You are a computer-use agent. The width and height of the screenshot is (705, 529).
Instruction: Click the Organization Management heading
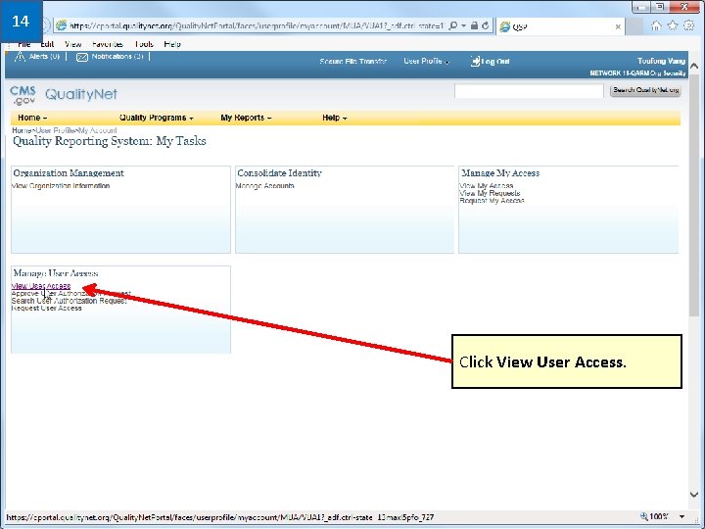click(x=69, y=173)
